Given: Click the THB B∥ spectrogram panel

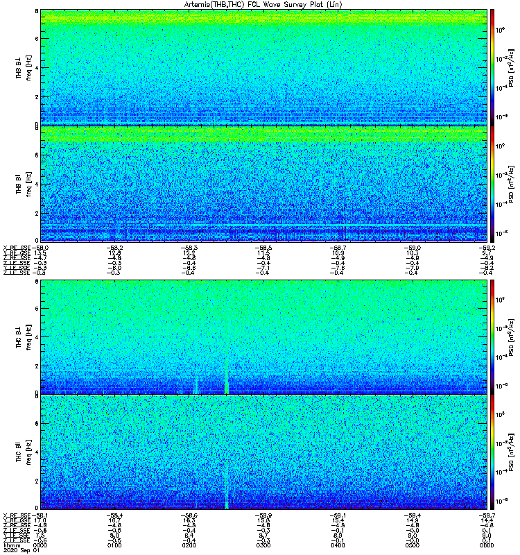Looking at the screenshot, I should (263, 184).
